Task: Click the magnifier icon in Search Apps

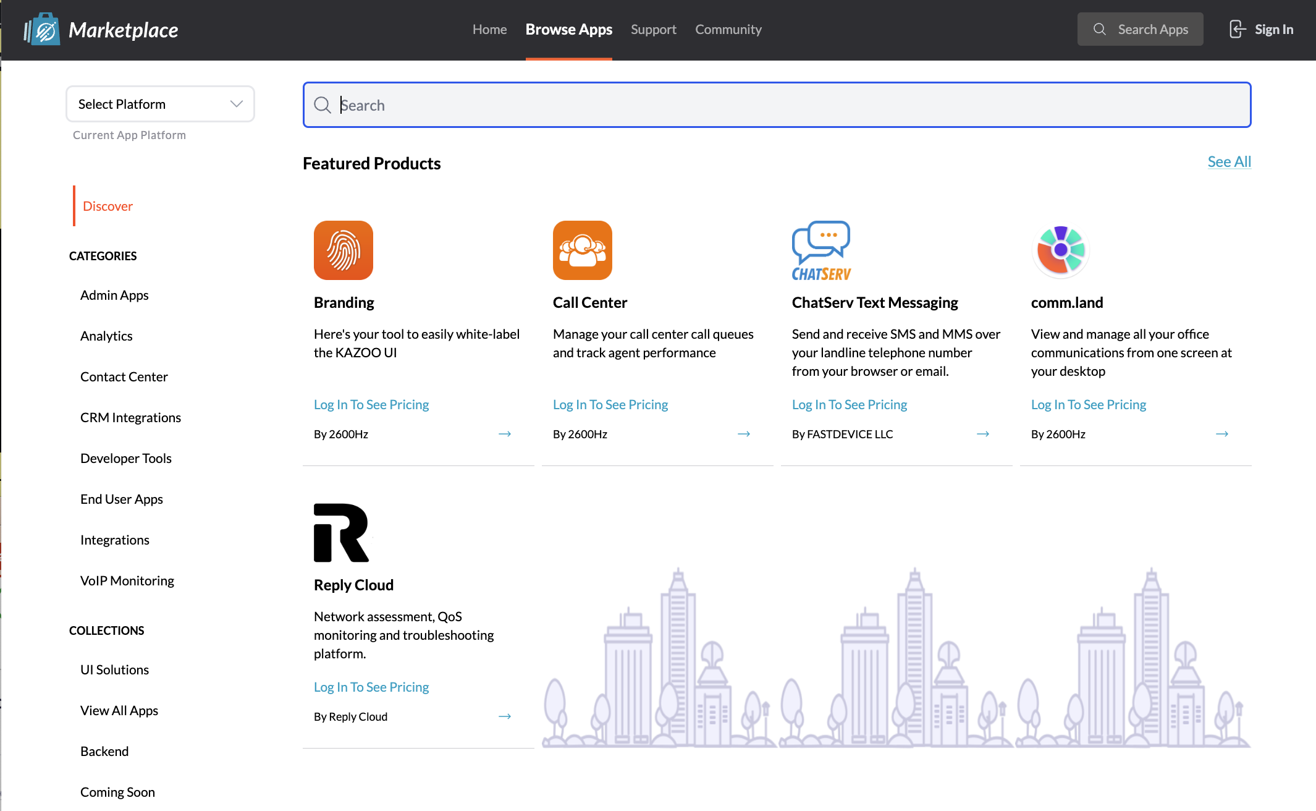Action: (x=1100, y=29)
